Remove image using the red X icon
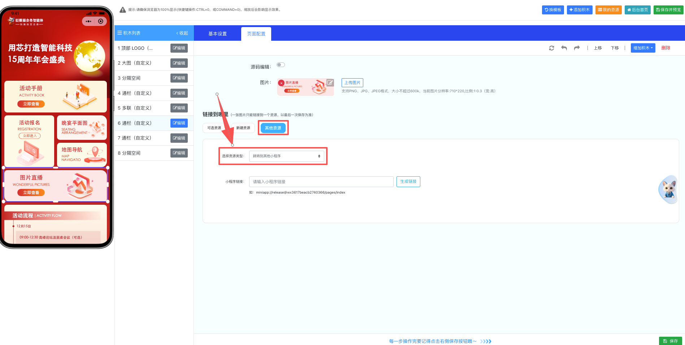Image resolution: width=685 pixels, height=345 pixels. point(281,83)
